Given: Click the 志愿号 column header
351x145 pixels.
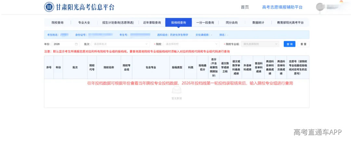Looking at the screenshot, I should 298,67.
